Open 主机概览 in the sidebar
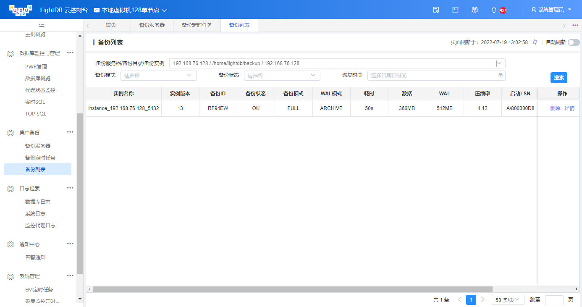582x307 pixels. pyautogui.click(x=35, y=34)
